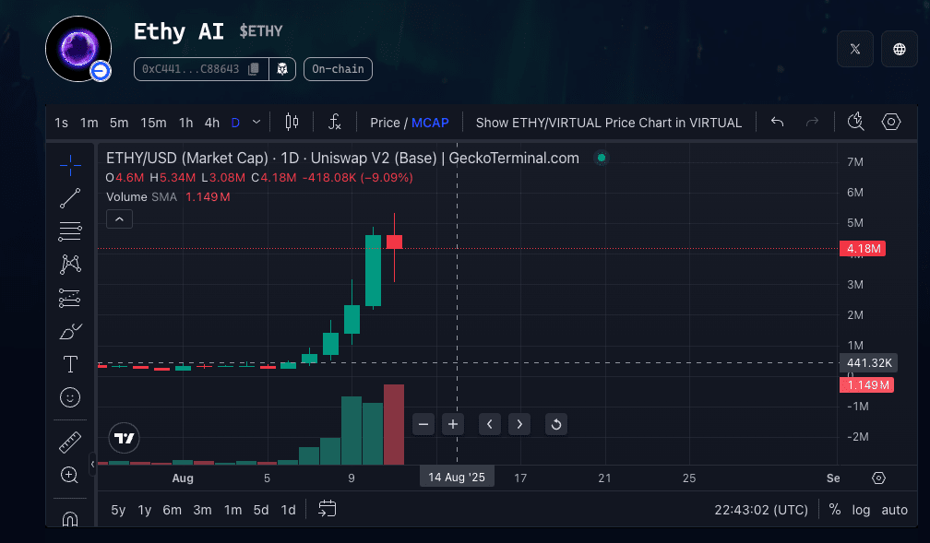
Task: Click the candlestick chart style icon
Action: pos(292,122)
